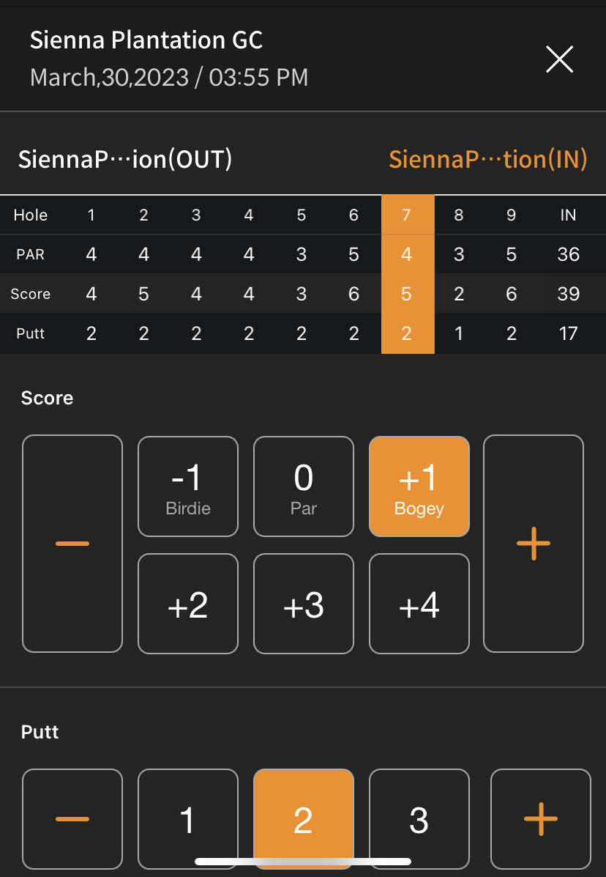This screenshot has height=877, width=606.
Task: Set putt count to 1
Action: [187, 819]
